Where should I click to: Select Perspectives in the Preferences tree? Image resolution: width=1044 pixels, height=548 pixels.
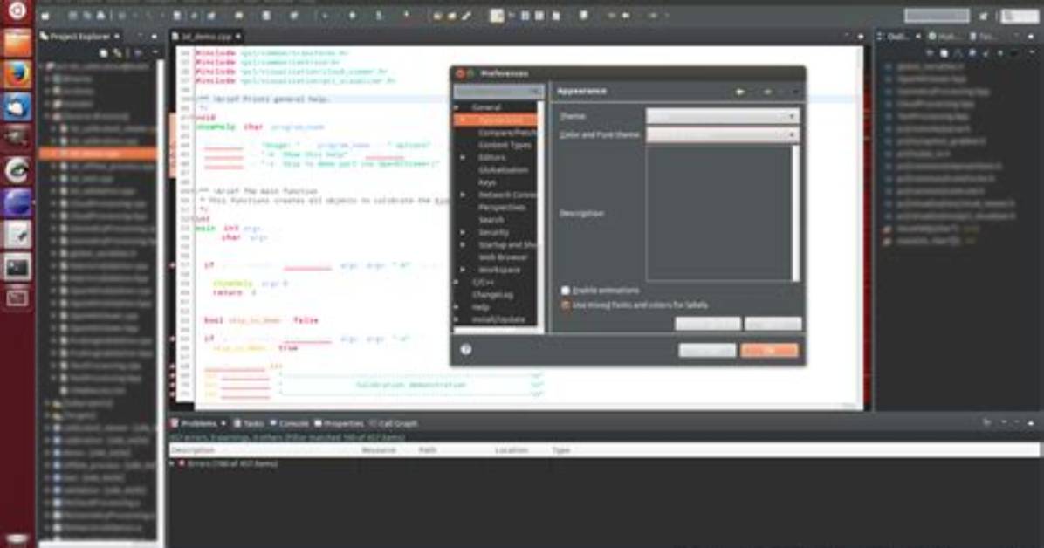pyautogui.click(x=502, y=207)
